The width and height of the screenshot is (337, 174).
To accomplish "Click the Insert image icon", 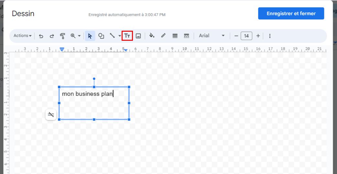I will 138,36.
